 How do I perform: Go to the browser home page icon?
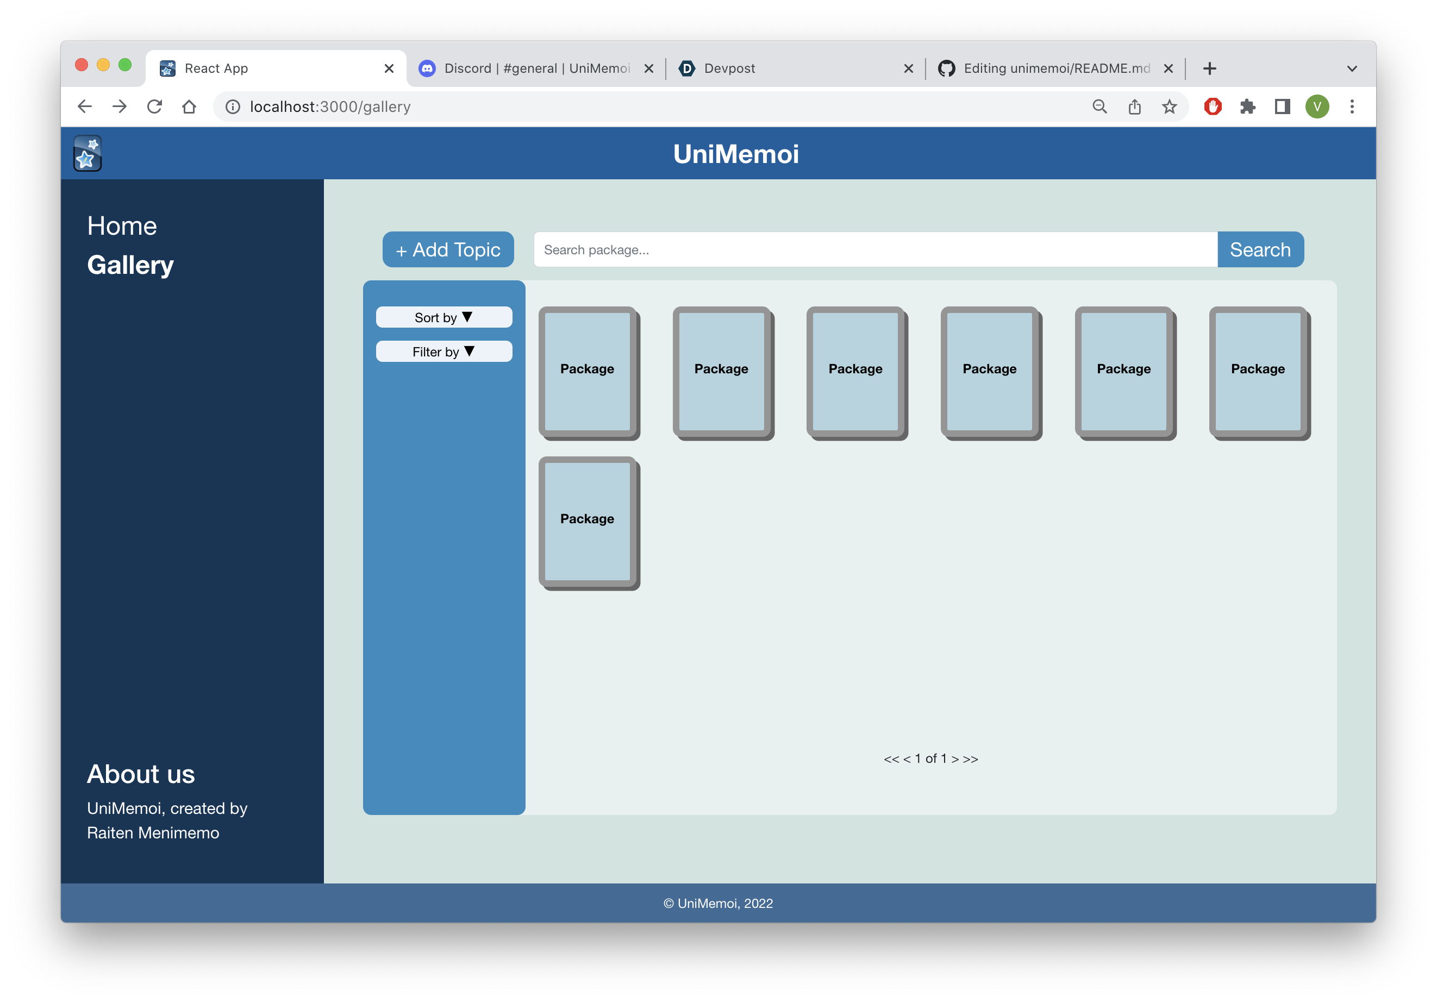coord(189,106)
